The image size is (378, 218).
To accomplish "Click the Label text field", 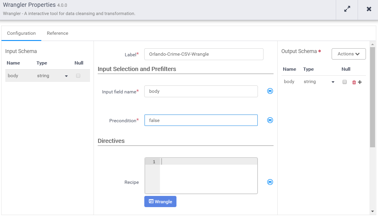I will (204, 54).
